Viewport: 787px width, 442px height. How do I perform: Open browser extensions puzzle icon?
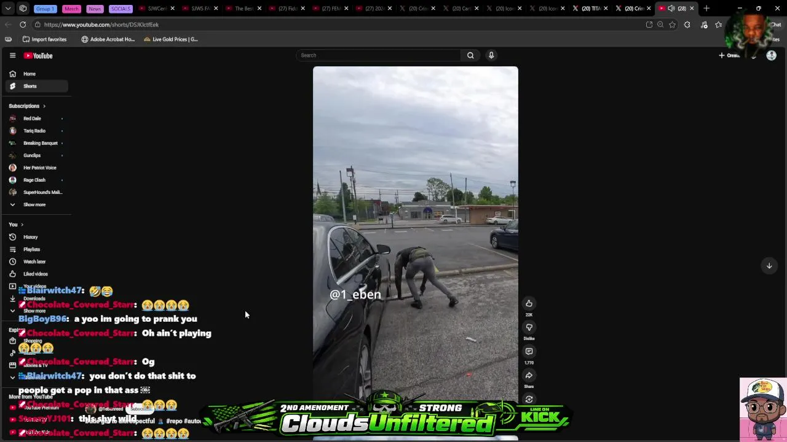[x=687, y=25]
